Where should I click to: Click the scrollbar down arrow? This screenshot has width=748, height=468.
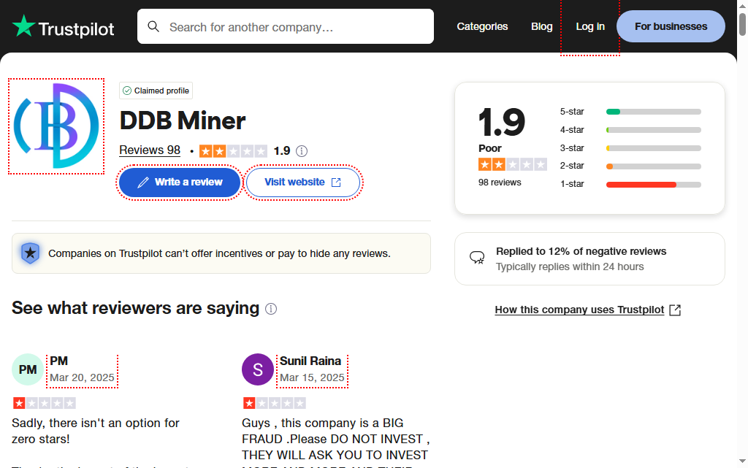(x=742, y=461)
